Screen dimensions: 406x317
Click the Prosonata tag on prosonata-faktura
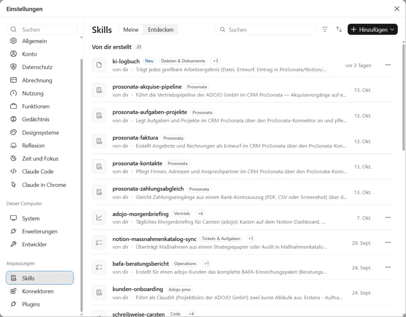coord(174,138)
